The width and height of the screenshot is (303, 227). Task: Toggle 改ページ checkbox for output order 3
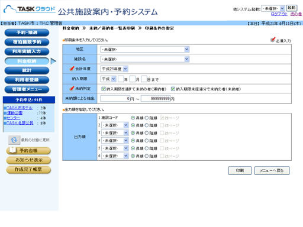[162, 133]
